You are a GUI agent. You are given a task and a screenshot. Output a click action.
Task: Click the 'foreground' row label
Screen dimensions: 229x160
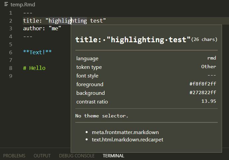(90, 84)
